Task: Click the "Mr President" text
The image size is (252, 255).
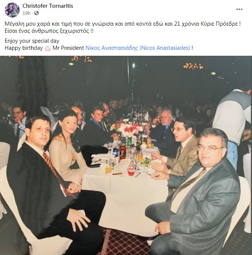Action: 68,48
